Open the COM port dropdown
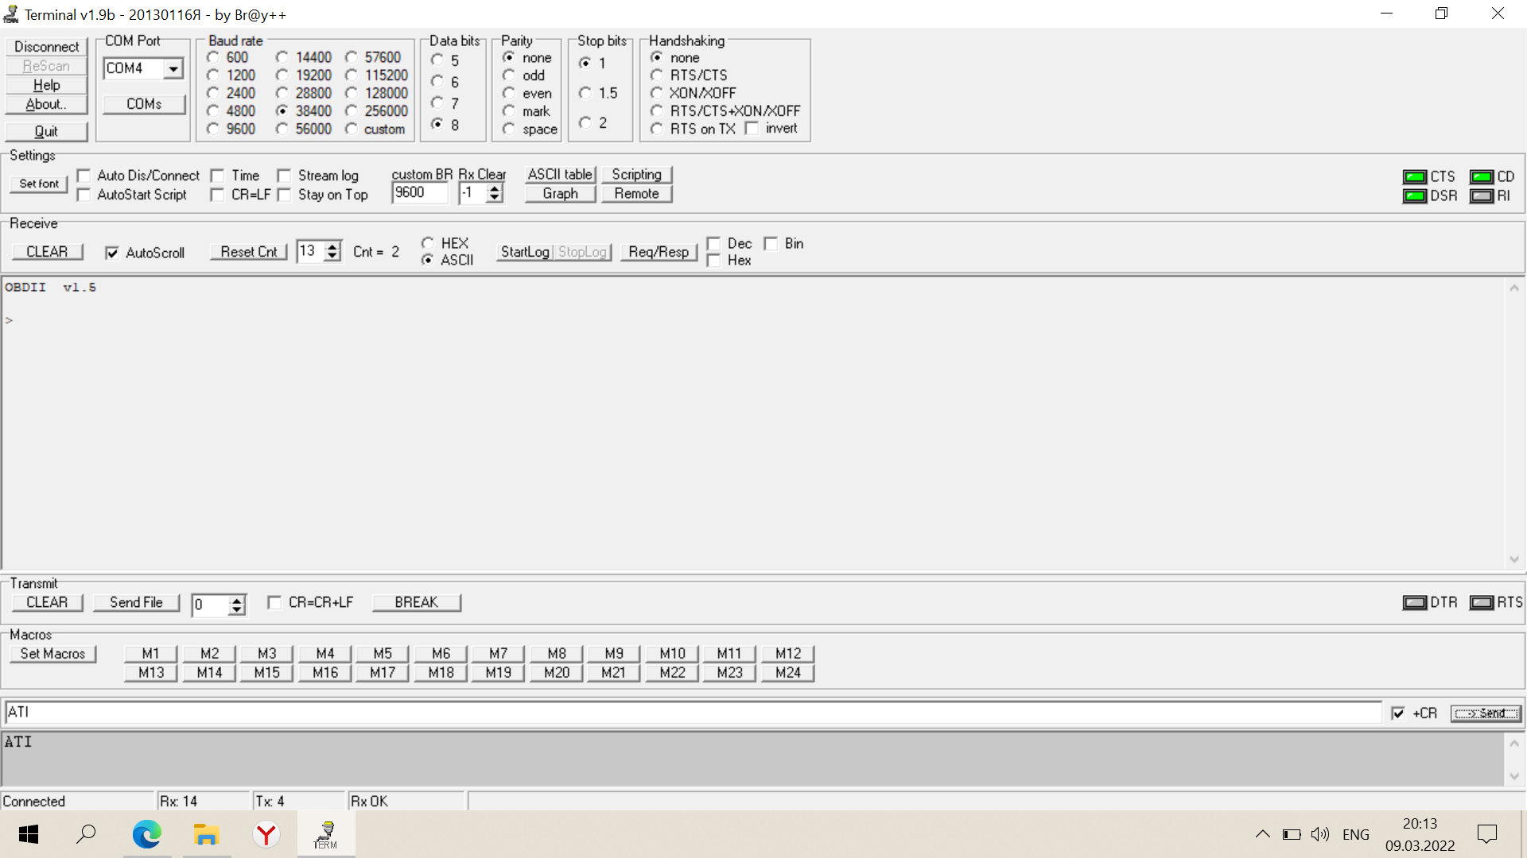Image resolution: width=1527 pixels, height=858 pixels. pos(173,69)
